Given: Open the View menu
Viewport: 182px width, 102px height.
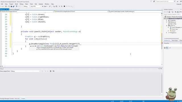Looking at the screenshot, I should 6,4.
